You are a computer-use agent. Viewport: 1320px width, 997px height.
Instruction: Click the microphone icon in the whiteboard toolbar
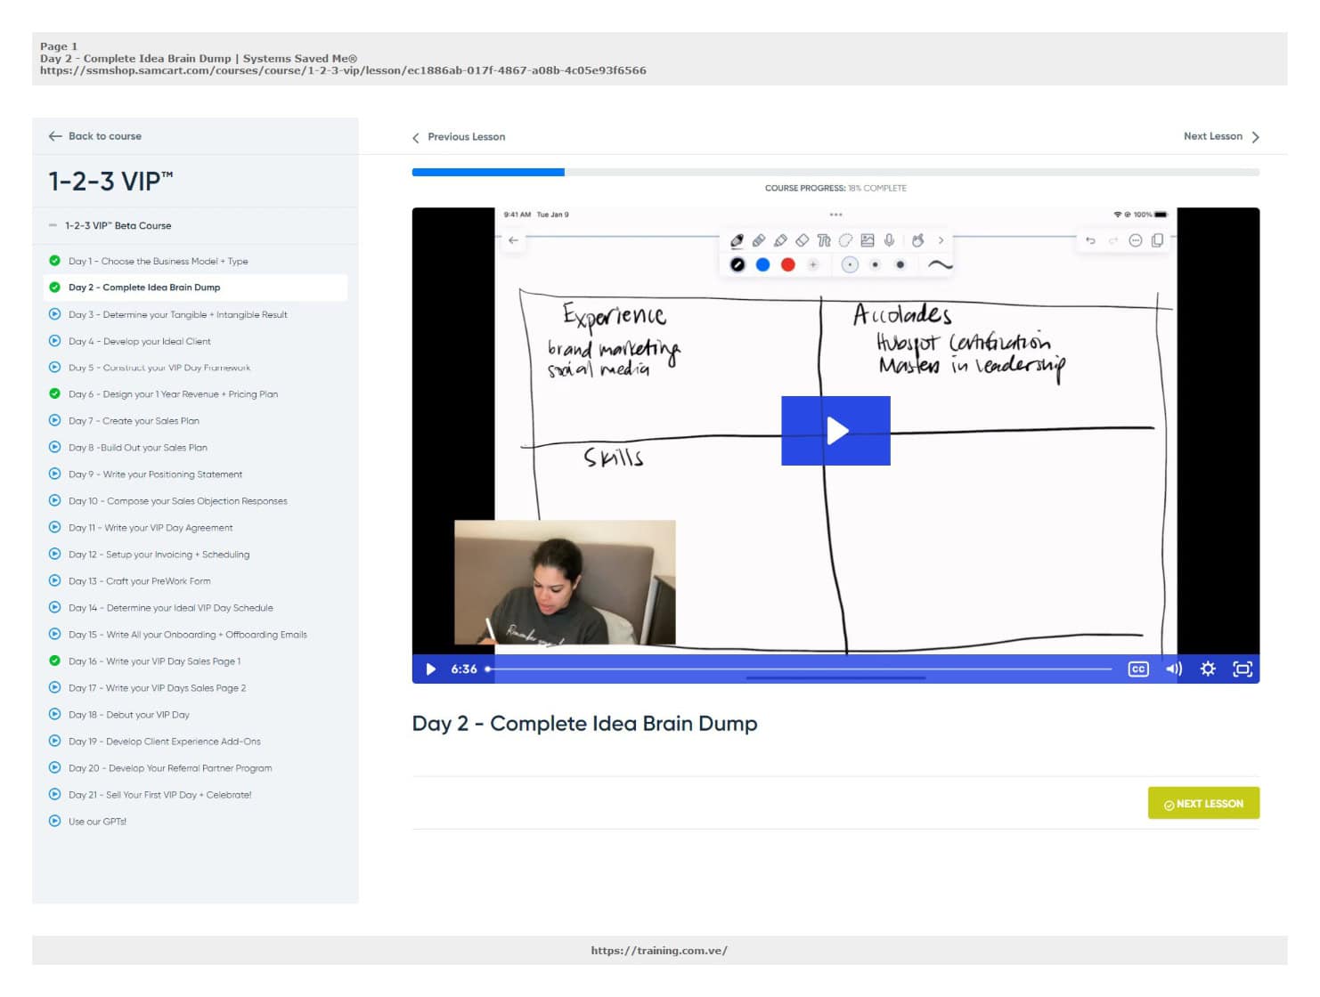coord(889,240)
